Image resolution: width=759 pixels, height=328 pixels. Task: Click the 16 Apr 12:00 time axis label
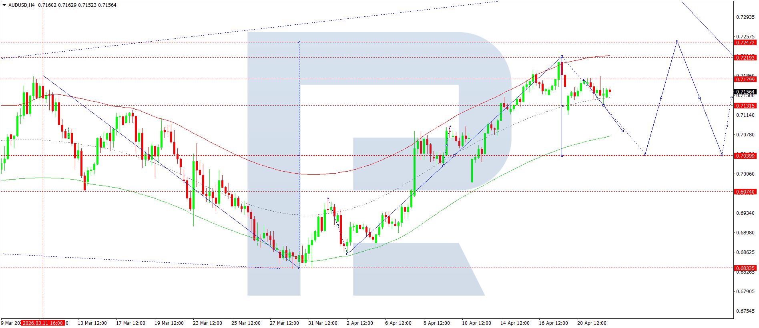553,323
